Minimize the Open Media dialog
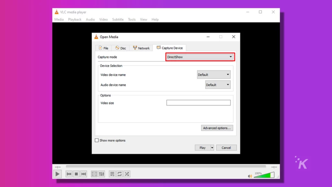 click(208, 37)
